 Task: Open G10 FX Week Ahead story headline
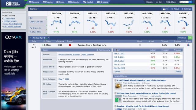point(141,80)
